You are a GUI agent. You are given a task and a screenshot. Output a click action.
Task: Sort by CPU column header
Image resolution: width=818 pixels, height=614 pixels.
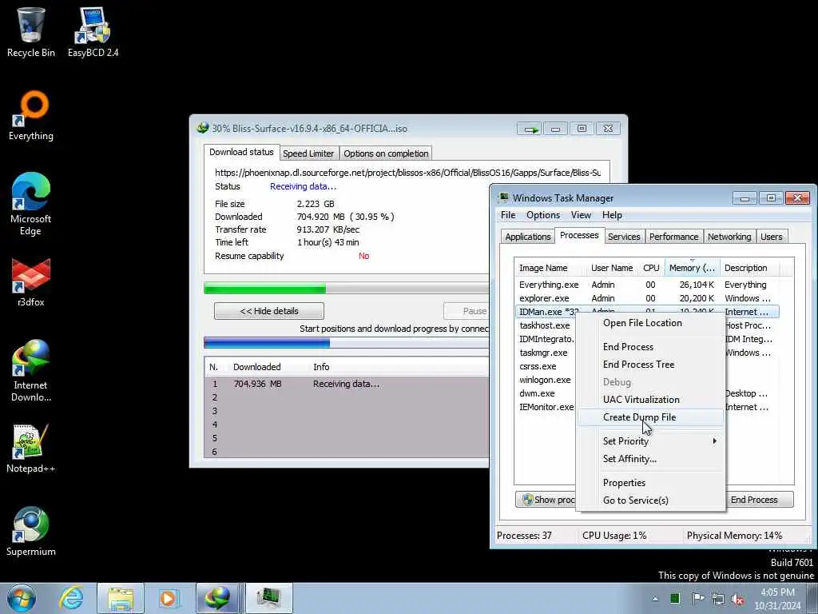coord(651,268)
